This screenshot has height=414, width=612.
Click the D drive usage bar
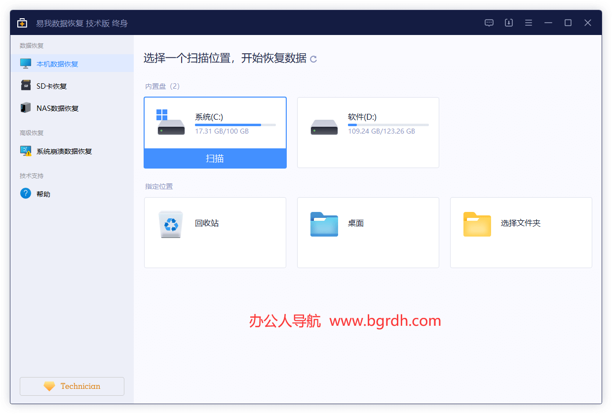tap(388, 125)
